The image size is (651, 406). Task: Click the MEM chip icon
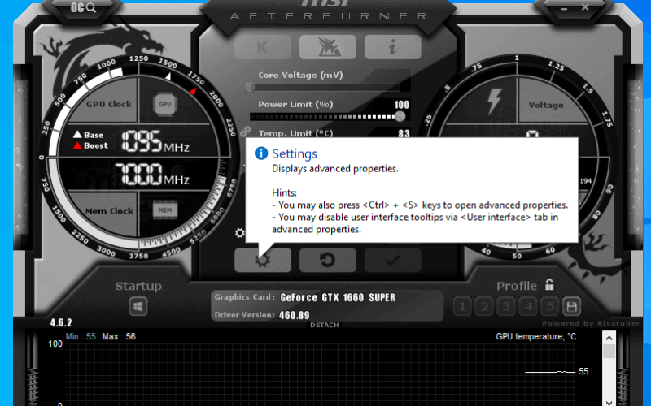coord(165,210)
